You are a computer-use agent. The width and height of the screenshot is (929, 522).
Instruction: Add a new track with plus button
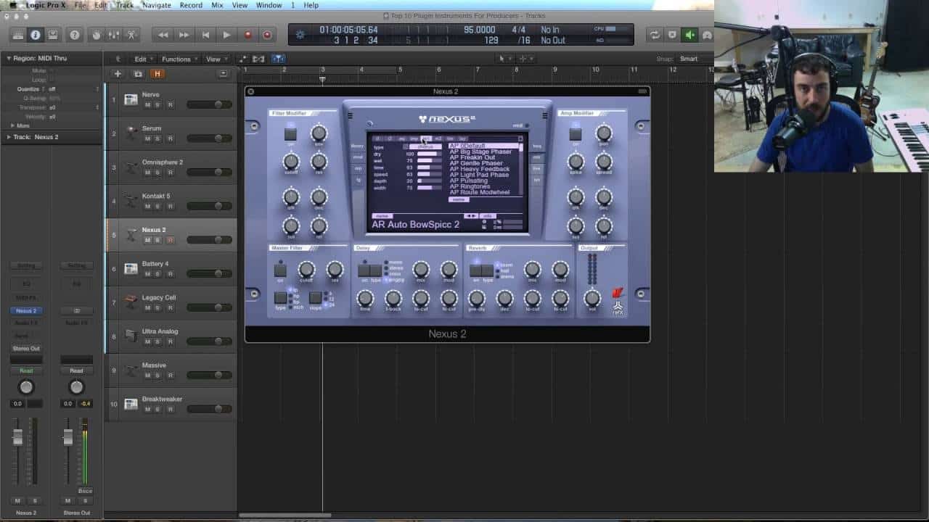pos(118,74)
